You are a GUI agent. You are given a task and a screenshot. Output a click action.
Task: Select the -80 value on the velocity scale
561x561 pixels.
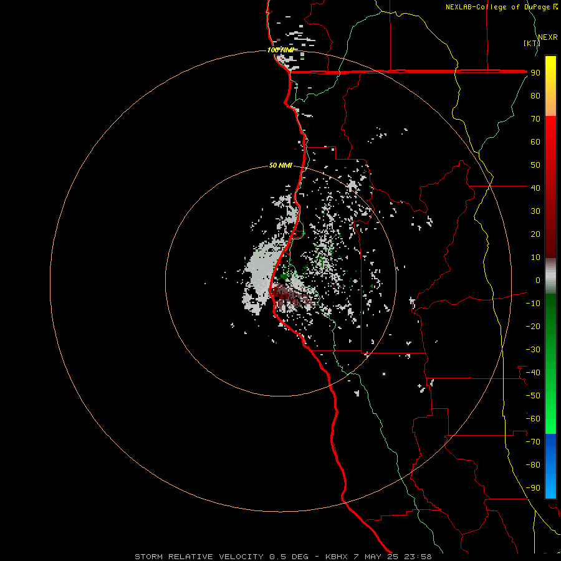pyautogui.click(x=533, y=465)
